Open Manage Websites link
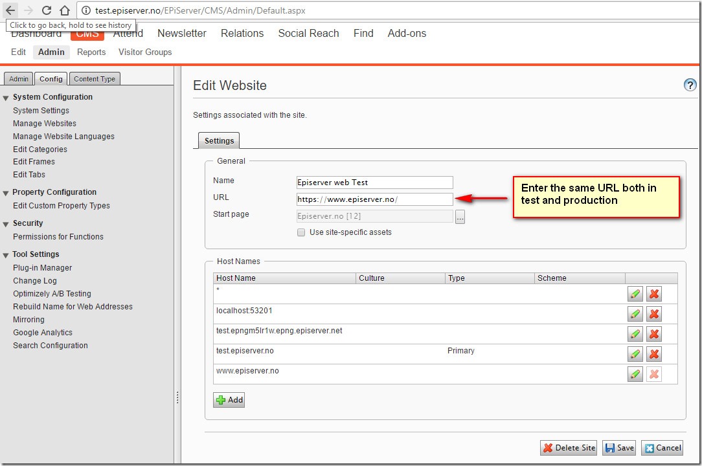The image size is (702, 466). (x=44, y=123)
